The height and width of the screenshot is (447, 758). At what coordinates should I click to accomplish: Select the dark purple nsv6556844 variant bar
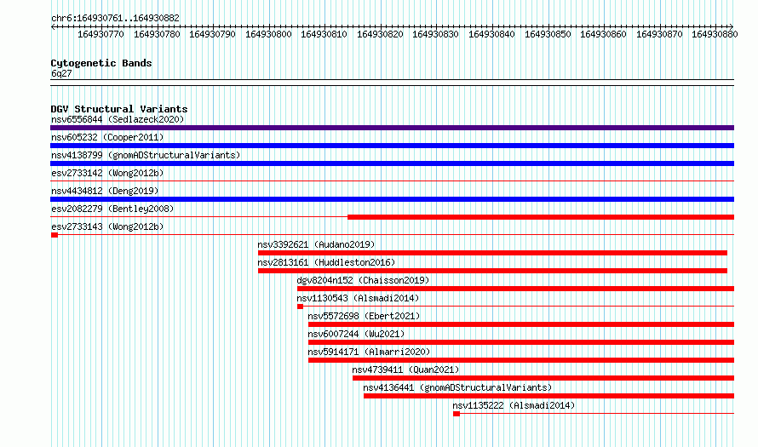coord(392,128)
